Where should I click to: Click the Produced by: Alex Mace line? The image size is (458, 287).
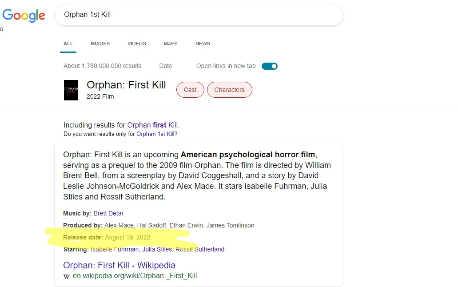click(x=159, y=225)
